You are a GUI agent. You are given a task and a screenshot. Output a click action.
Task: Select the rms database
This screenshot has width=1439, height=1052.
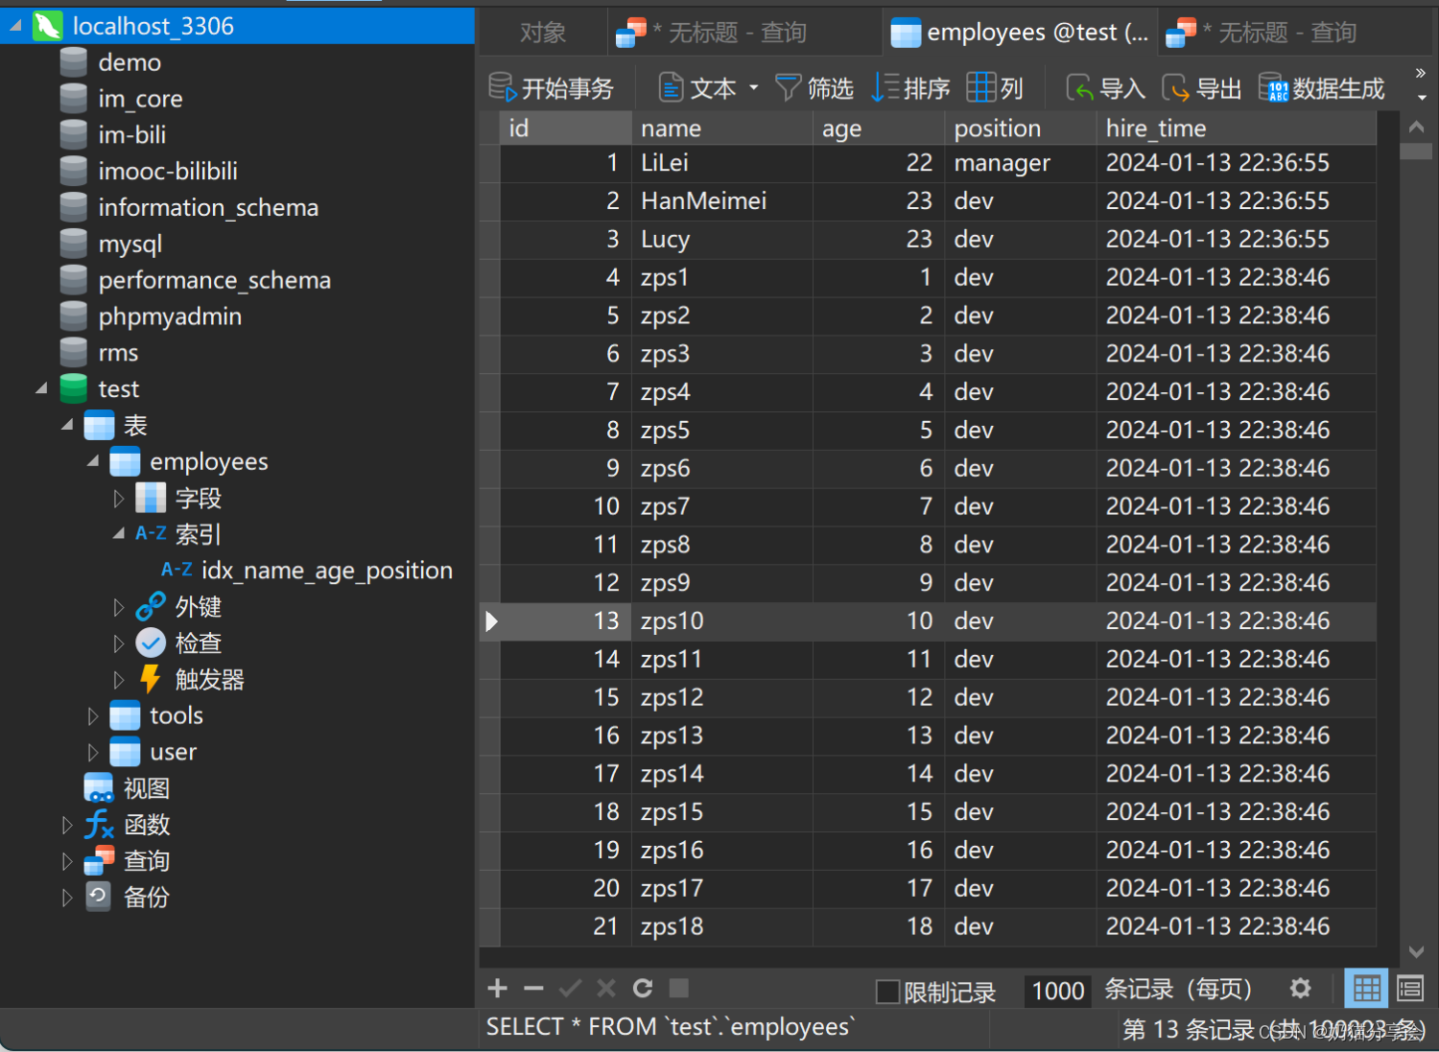[118, 353]
